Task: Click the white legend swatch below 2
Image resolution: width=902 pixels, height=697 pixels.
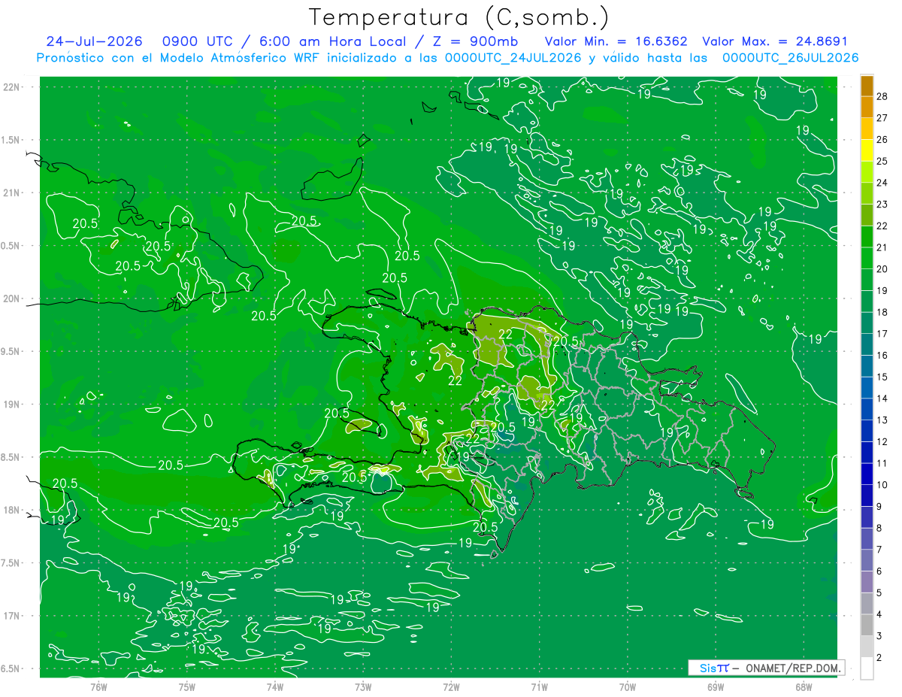Action: (867, 668)
